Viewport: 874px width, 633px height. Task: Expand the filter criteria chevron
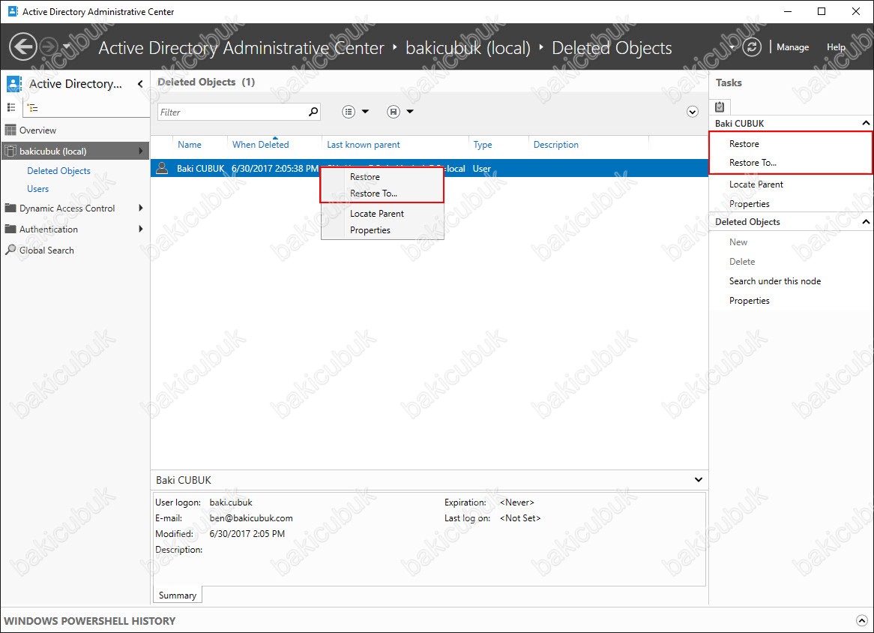(x=693, y=112)
